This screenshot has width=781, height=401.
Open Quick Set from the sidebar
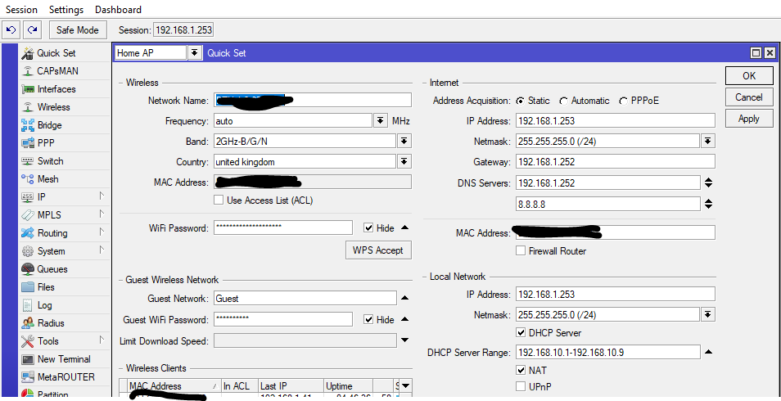click(x=63, y=53)
